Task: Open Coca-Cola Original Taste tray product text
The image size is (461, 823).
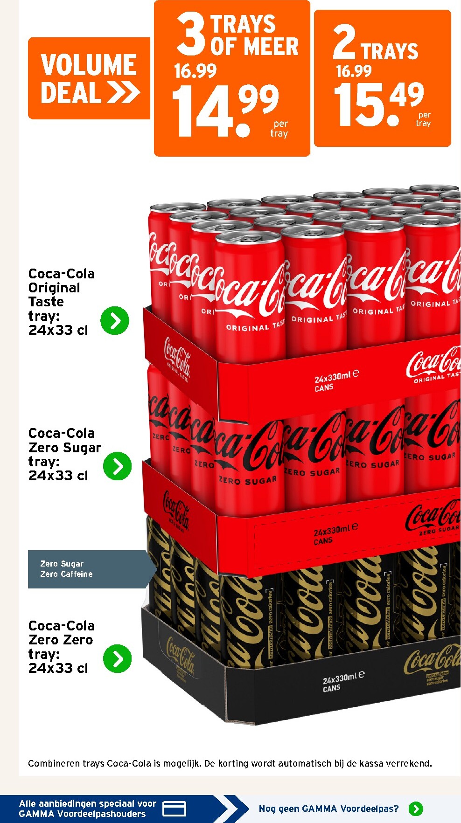Action: 61,302
